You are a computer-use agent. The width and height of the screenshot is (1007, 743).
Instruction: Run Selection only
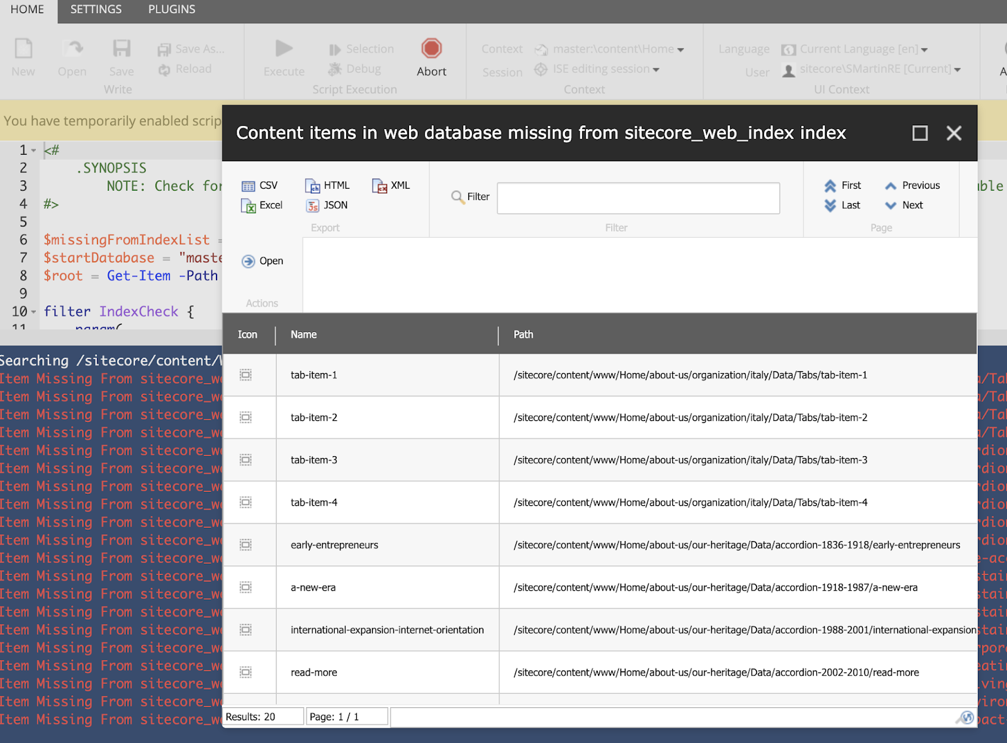tap(361, 49)
